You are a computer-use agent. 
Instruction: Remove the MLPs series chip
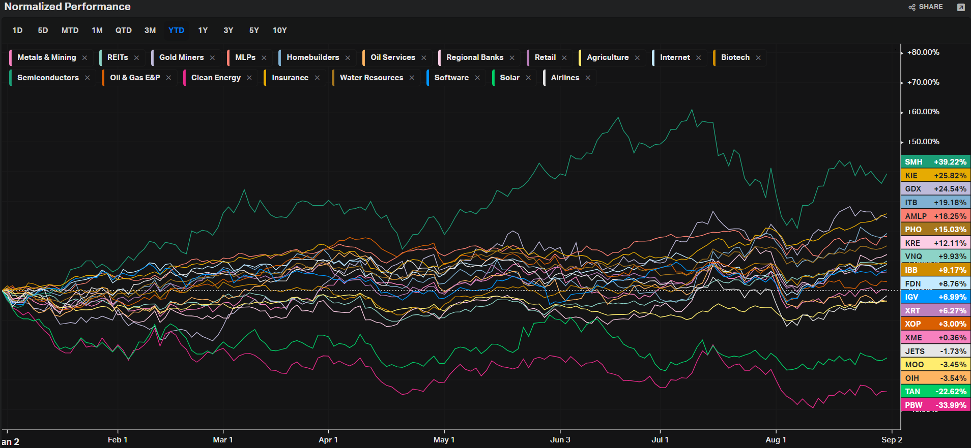[x=264, y=58]
